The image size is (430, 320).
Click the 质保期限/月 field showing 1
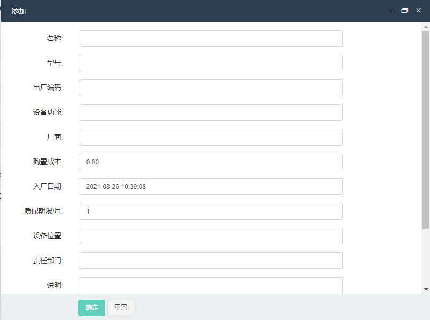coord(210,211)
